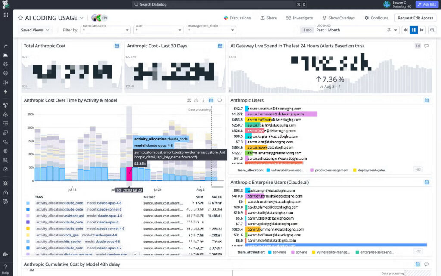Click the cloud upload icon in sidebar
Viewport: 441px width, 276px height.
pyautogui.click(x=5, y=115)
